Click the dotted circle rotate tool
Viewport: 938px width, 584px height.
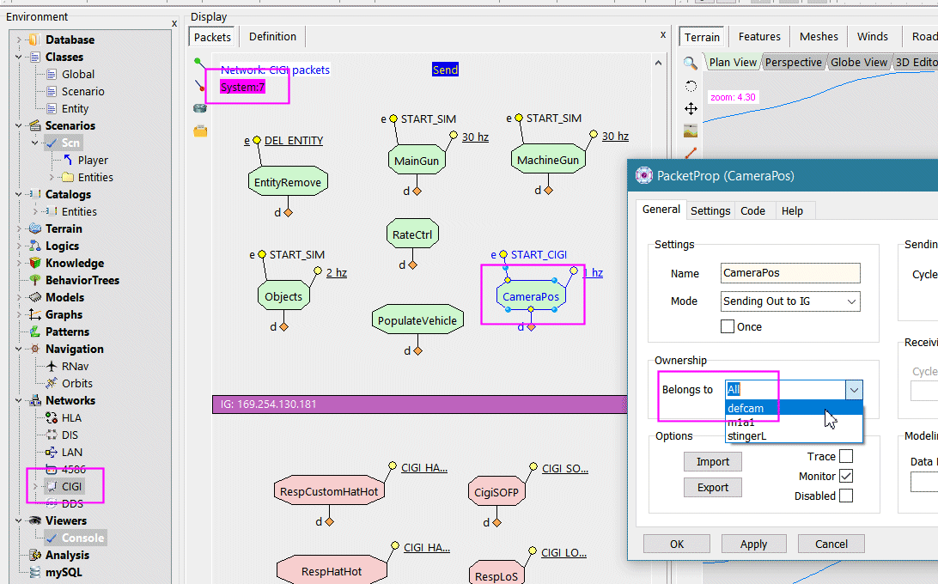point(691,86)
